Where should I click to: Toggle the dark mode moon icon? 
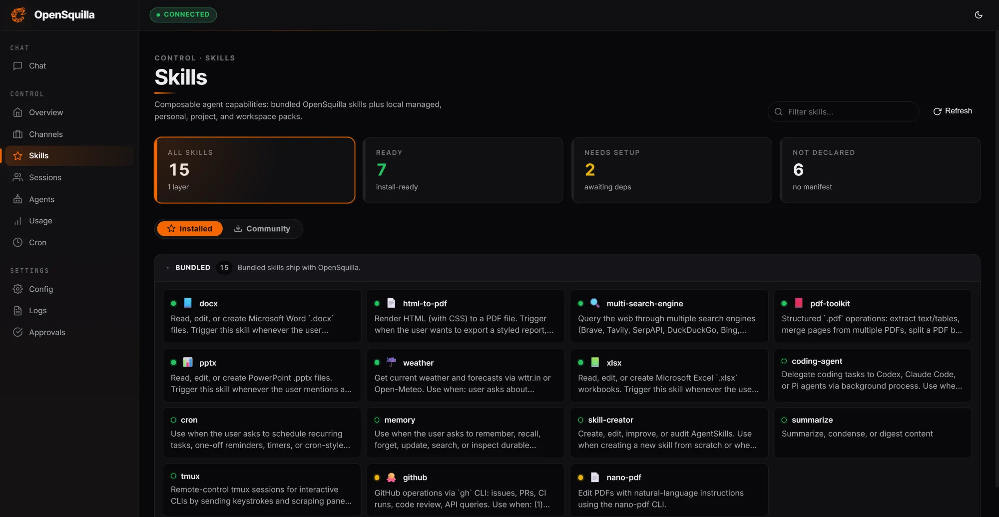point(979,14)
